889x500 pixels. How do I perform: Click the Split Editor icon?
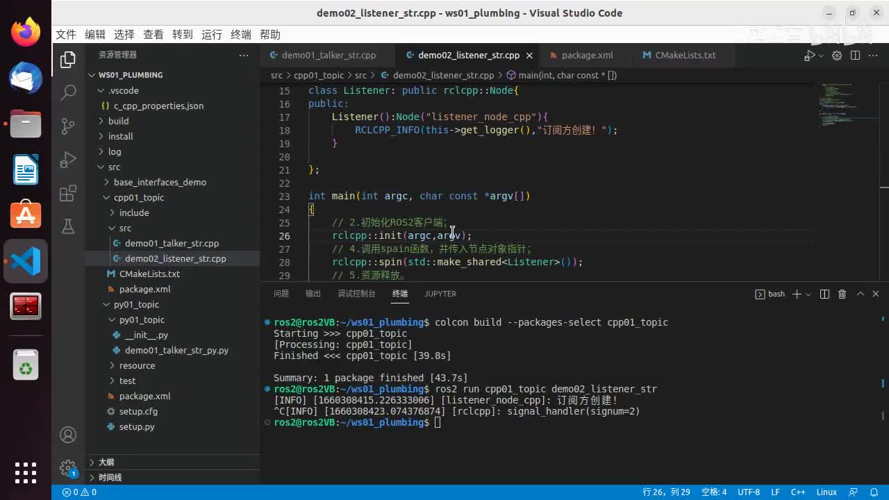pos(855,56)
